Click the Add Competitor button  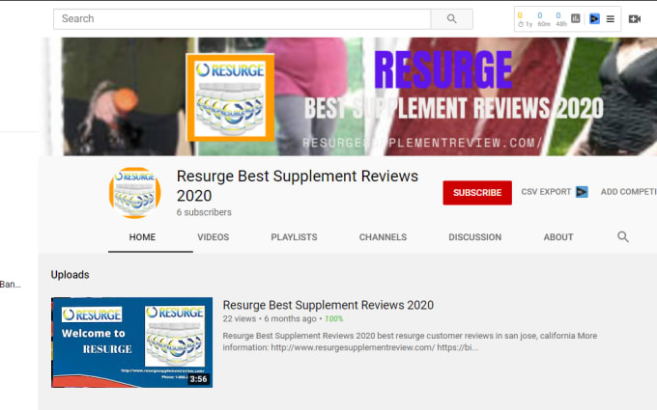[x=629, y=192]
